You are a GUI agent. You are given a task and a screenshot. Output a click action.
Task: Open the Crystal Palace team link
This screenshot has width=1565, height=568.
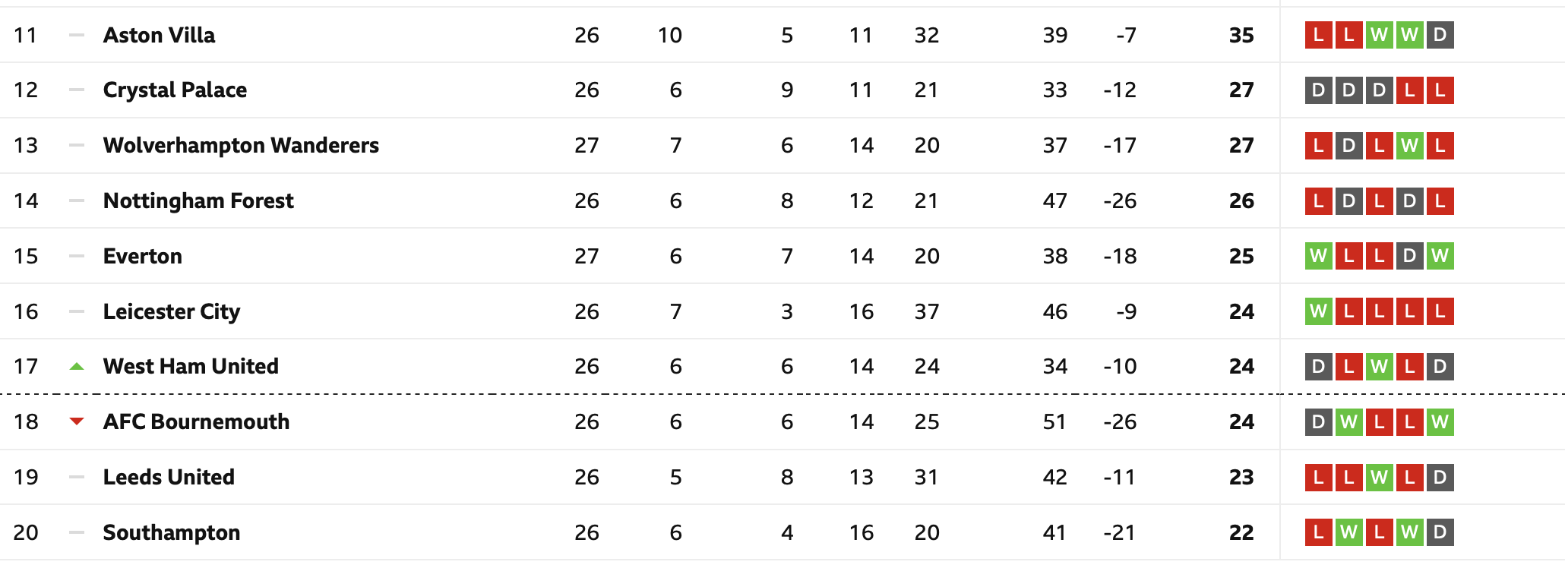175,90
